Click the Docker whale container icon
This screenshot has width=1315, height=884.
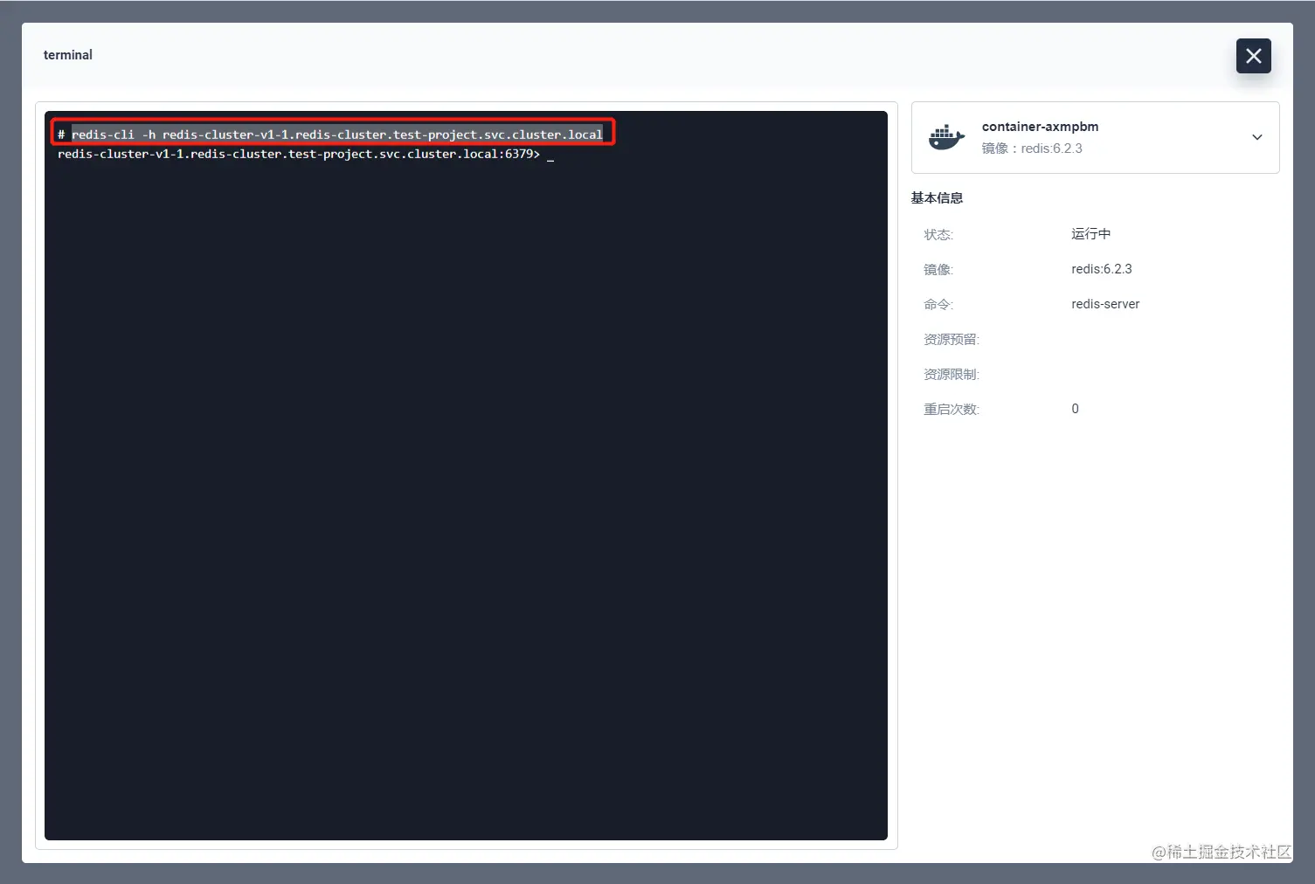tap(946, 137)
